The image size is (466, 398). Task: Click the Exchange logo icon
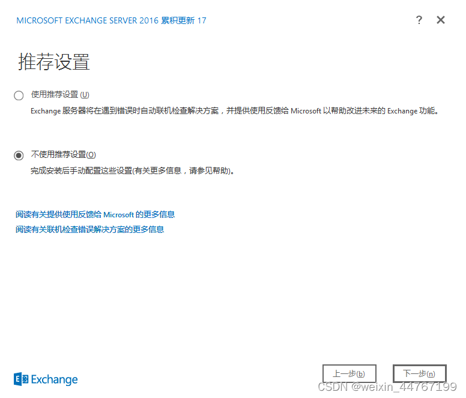[x=21, y=379]
